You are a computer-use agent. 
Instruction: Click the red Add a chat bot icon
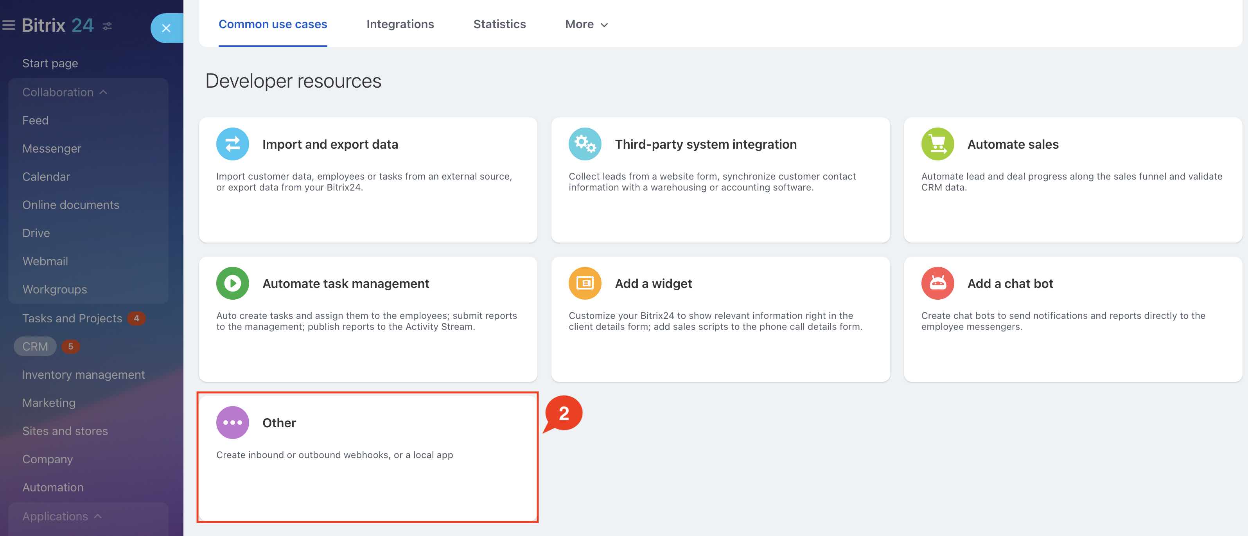[x=937, y=283]
